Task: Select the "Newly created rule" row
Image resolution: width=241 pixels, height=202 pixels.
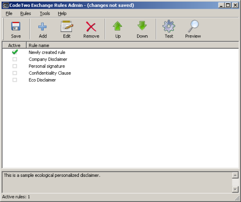Action: pyautogui.click(x=120, y=52)
